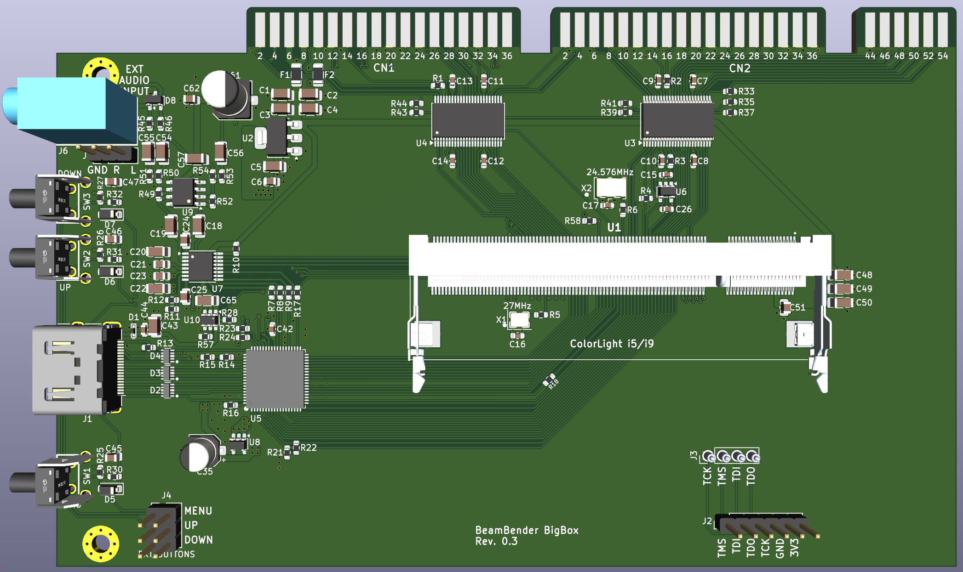Click the 'BeamBender BigBox' silkscreen text
This screenshot has height=572, width=963.
[x=527, y=530]
